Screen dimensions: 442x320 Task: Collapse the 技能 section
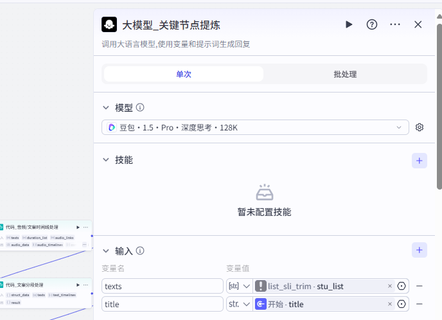click(x=106, y=160)
